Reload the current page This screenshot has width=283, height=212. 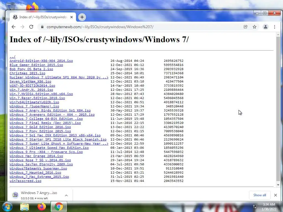click(x=31, y=27)
